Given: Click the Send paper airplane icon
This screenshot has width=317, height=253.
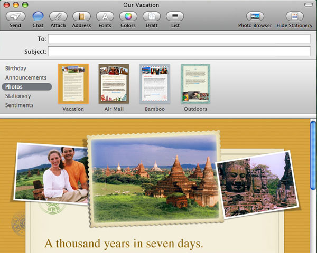Looking at the screenshot, I should 15,16.
